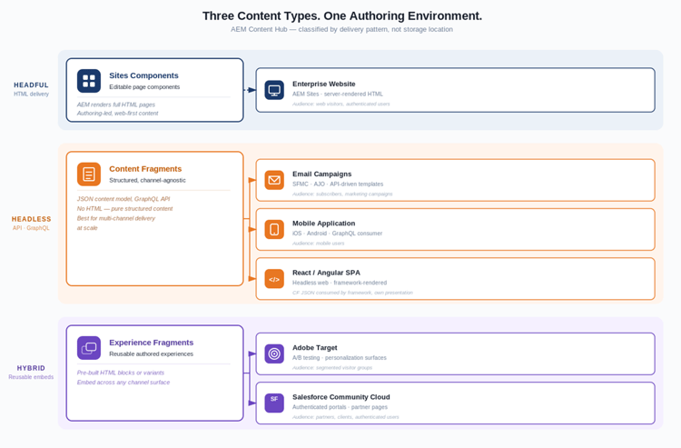Click 'API · GraphQL' label under HEADLESS
Viewport: 681px width, 448px height.
(x=31, y=228)
